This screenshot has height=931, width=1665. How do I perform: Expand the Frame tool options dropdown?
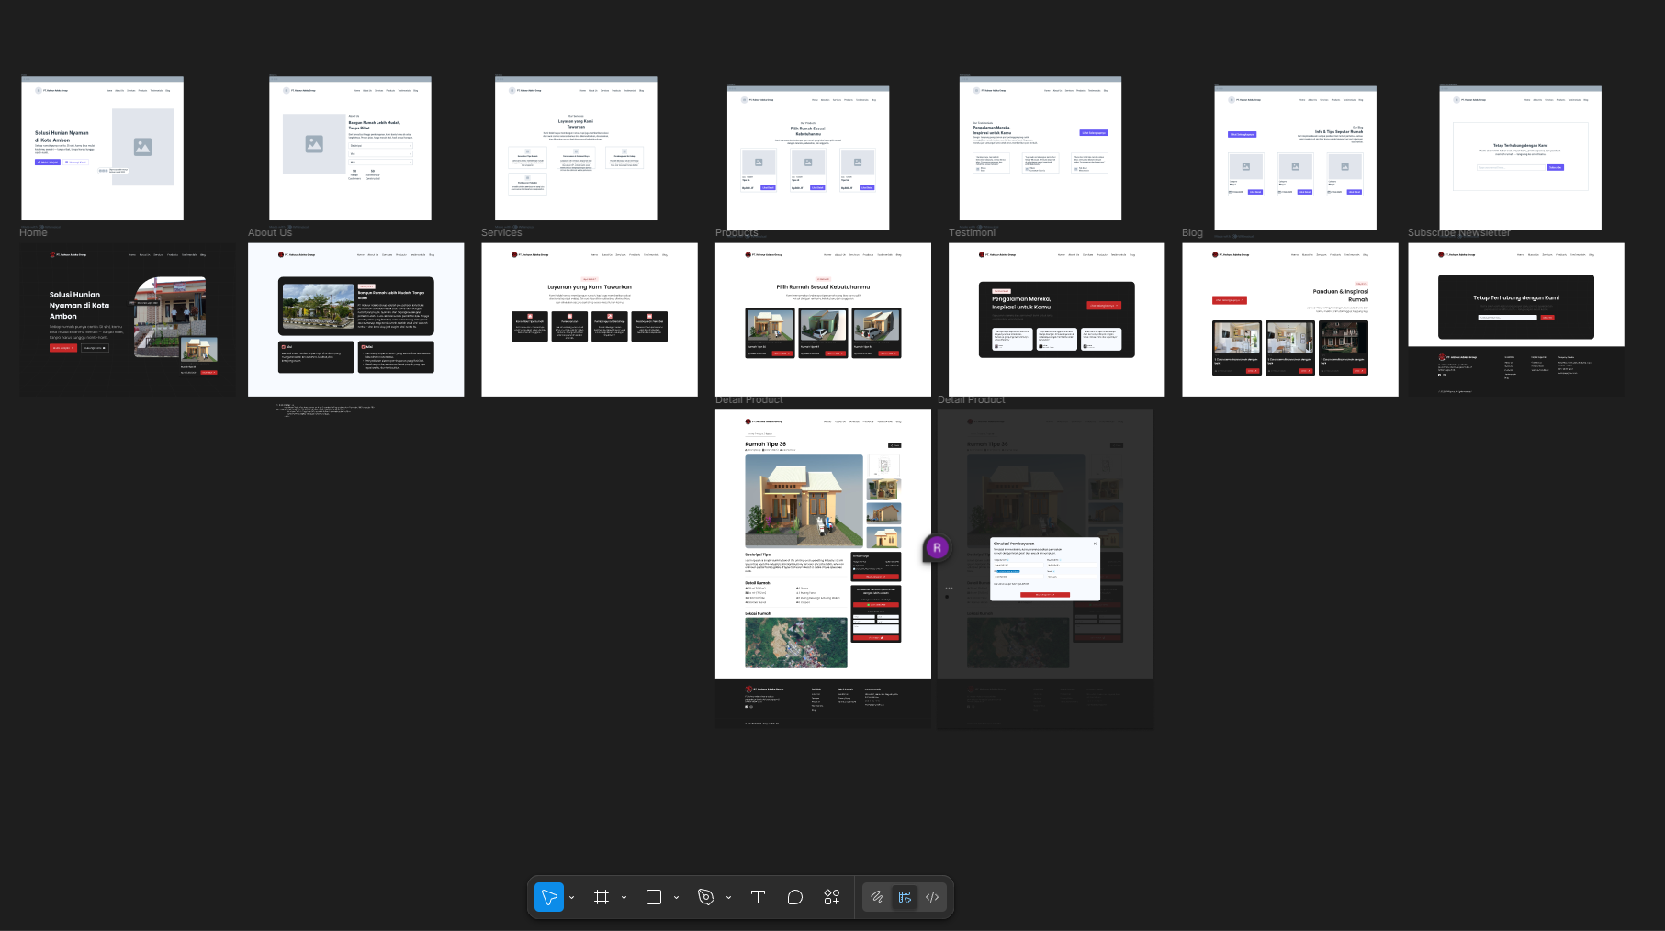(x=624, y=898)
